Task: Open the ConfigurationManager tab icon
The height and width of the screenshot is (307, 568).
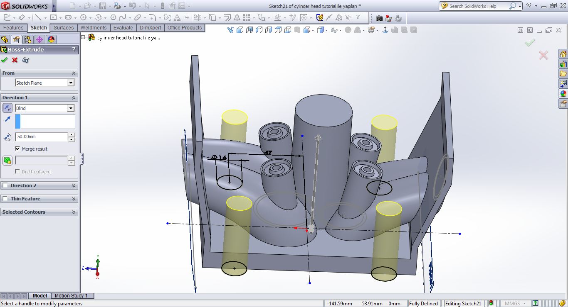Action: pyautogui.click(x=28, y=39)
